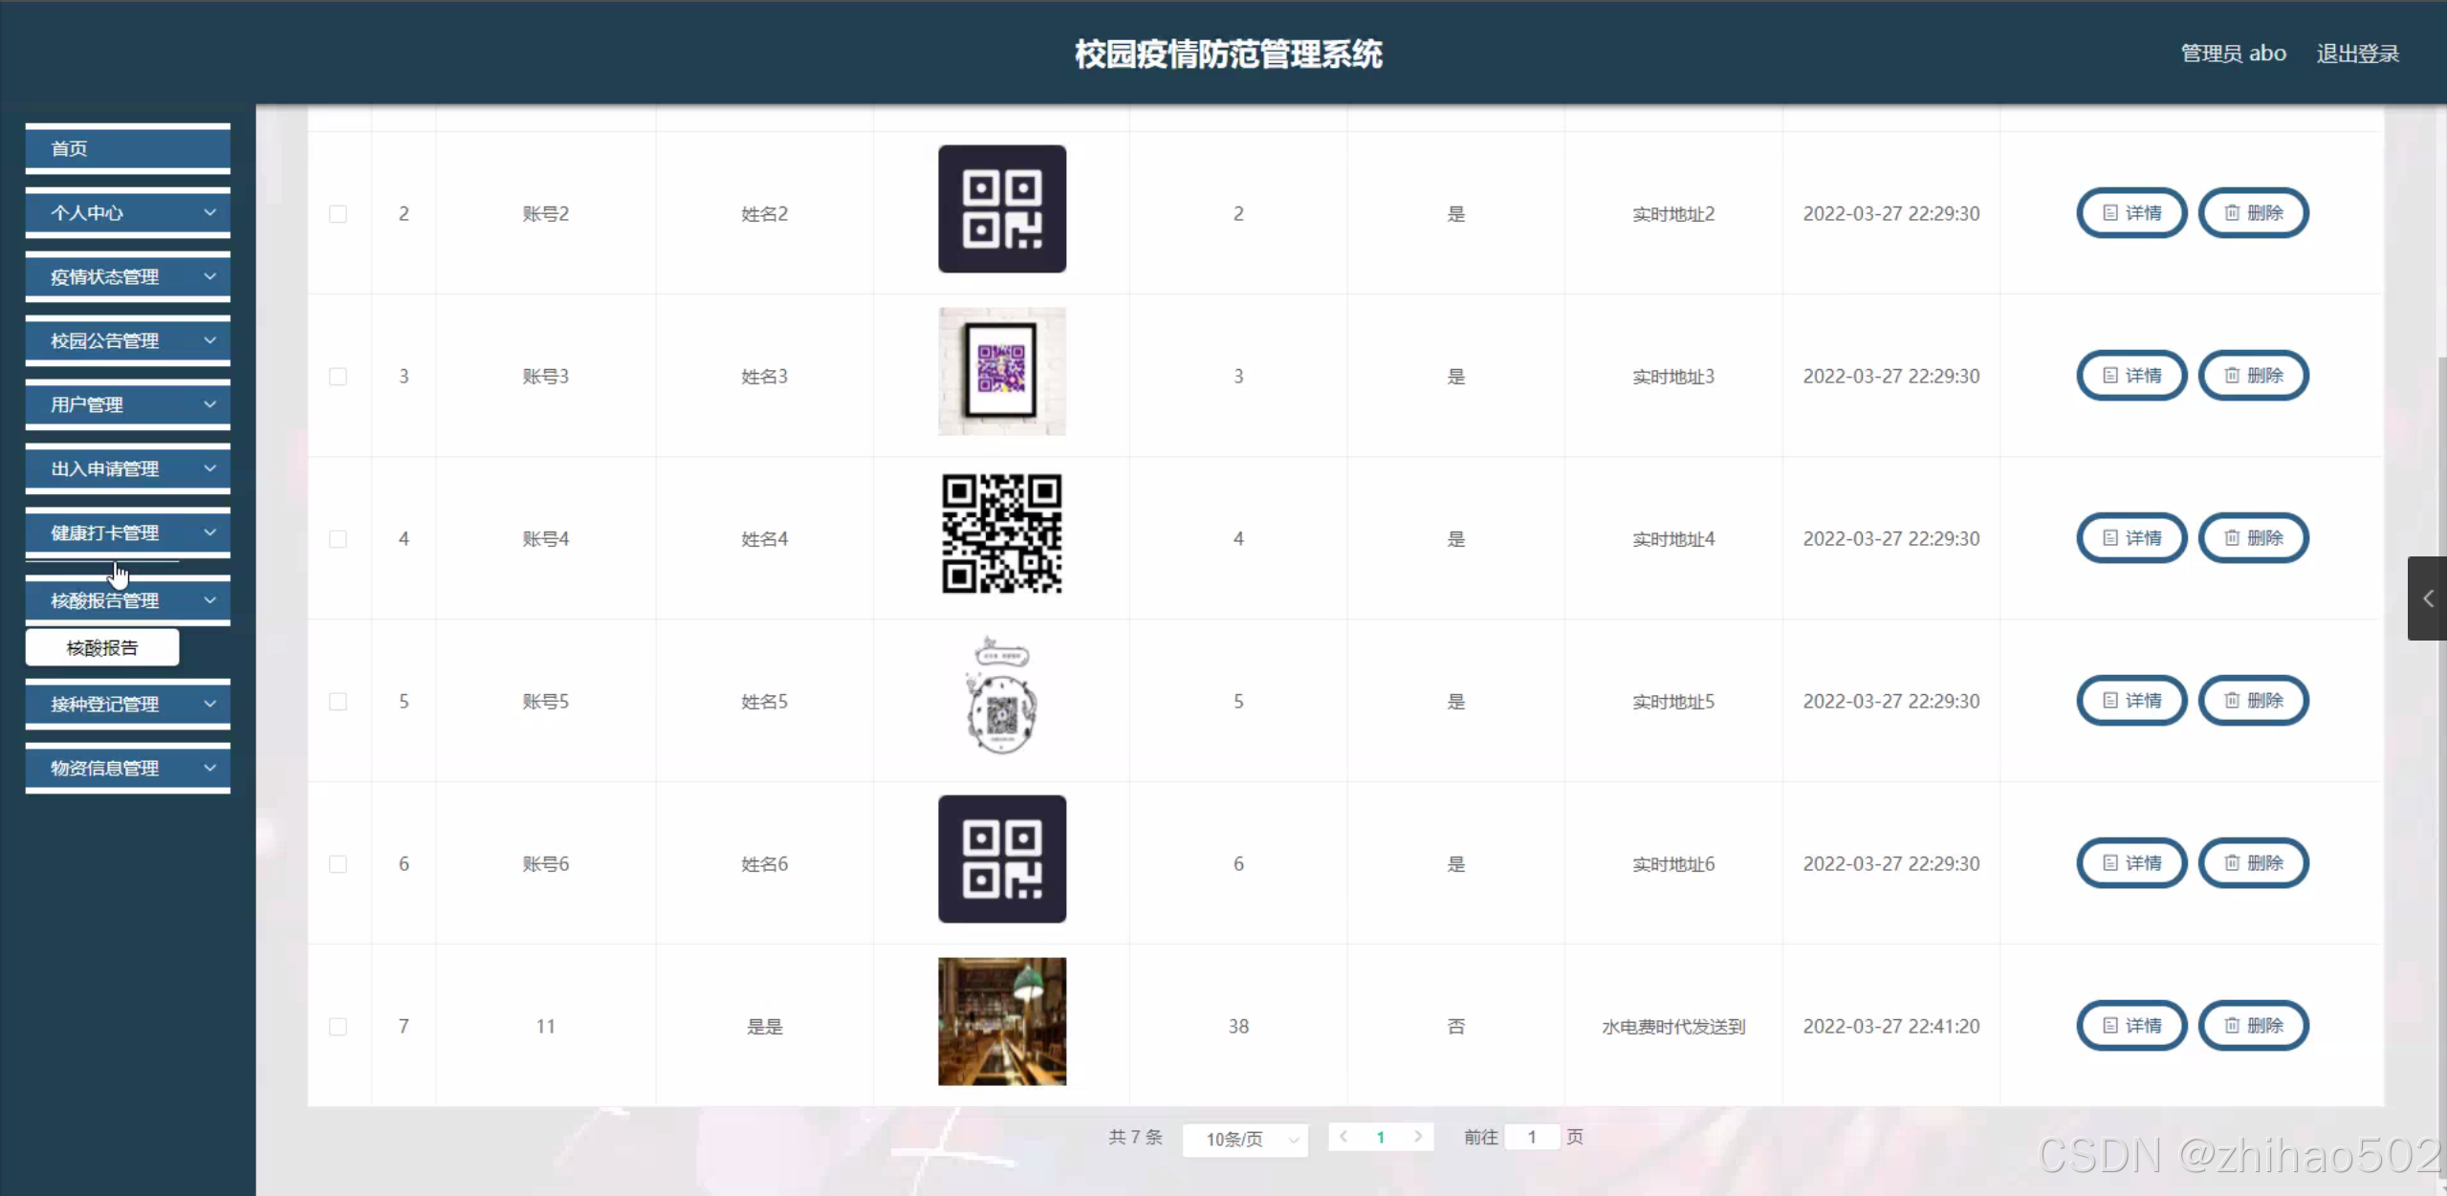The width and height of the screenshot is (2447, 1196).
Task: Check the checkbox for row 2 账号2
Action: click(x=339, y=214)
